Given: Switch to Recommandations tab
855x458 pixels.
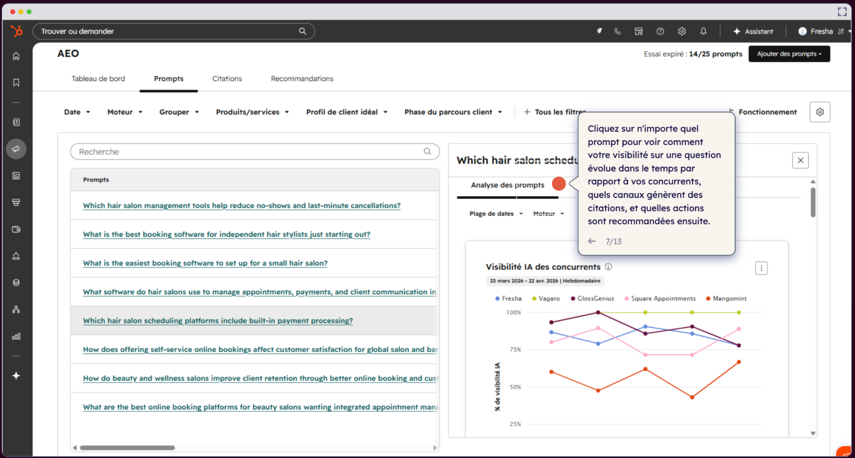Looking at the screenshot, I should [x=302, y=78].
